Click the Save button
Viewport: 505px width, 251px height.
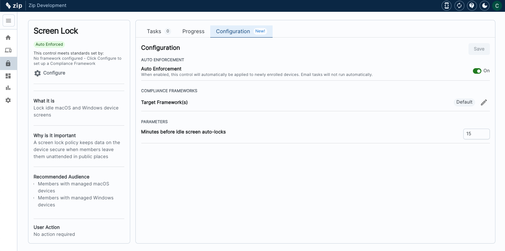(x=479, y=49)
